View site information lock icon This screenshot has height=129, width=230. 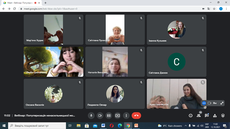(x=21, y=9)
